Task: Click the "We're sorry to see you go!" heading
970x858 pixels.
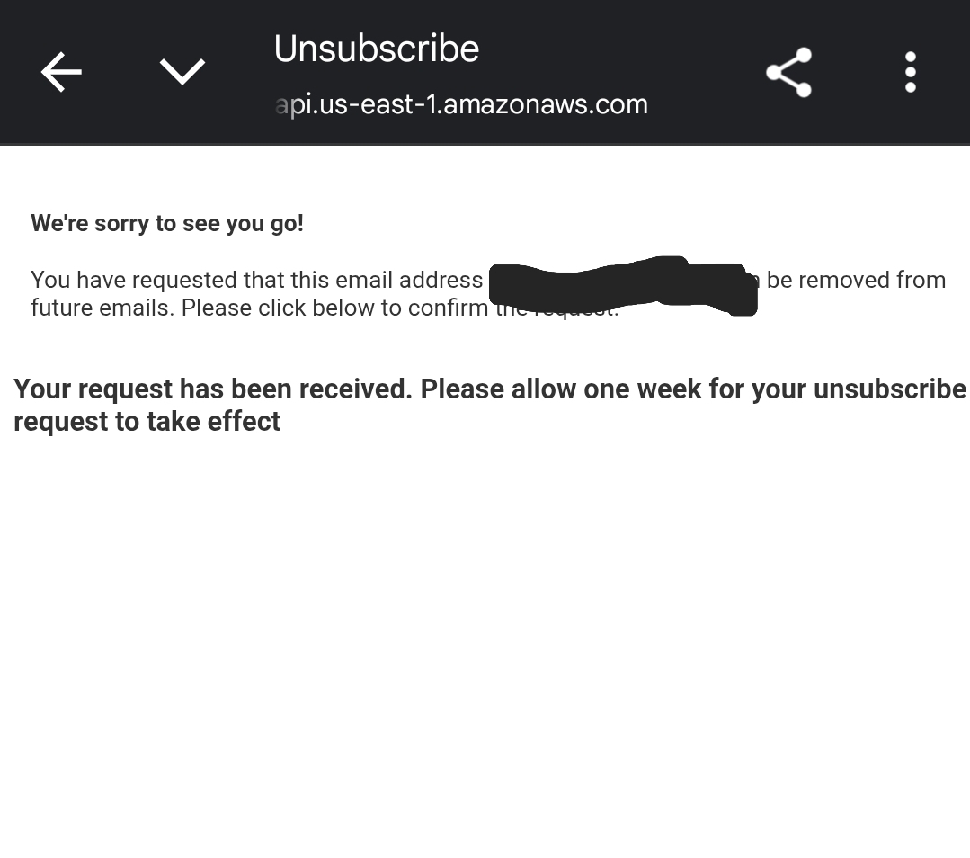Action: [x=167, y=223]
